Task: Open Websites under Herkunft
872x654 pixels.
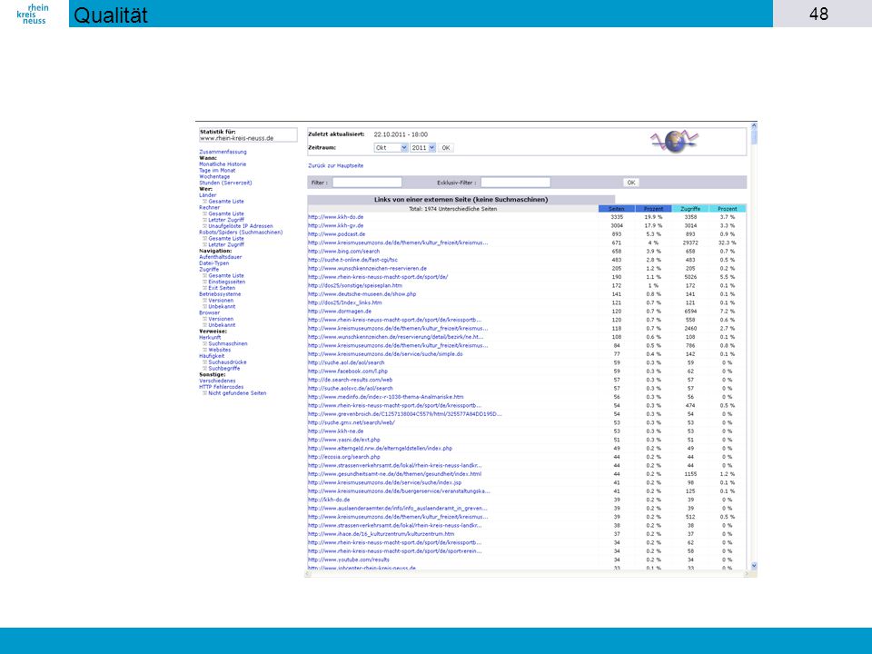Action: click(x=219, y=350)
